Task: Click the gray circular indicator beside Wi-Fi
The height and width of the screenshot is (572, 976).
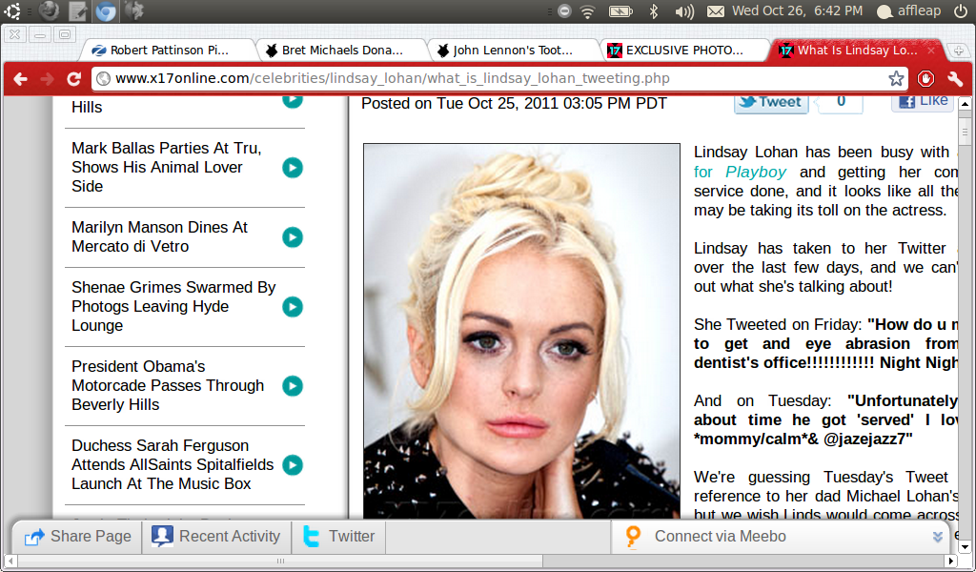Action: point(564,11)
